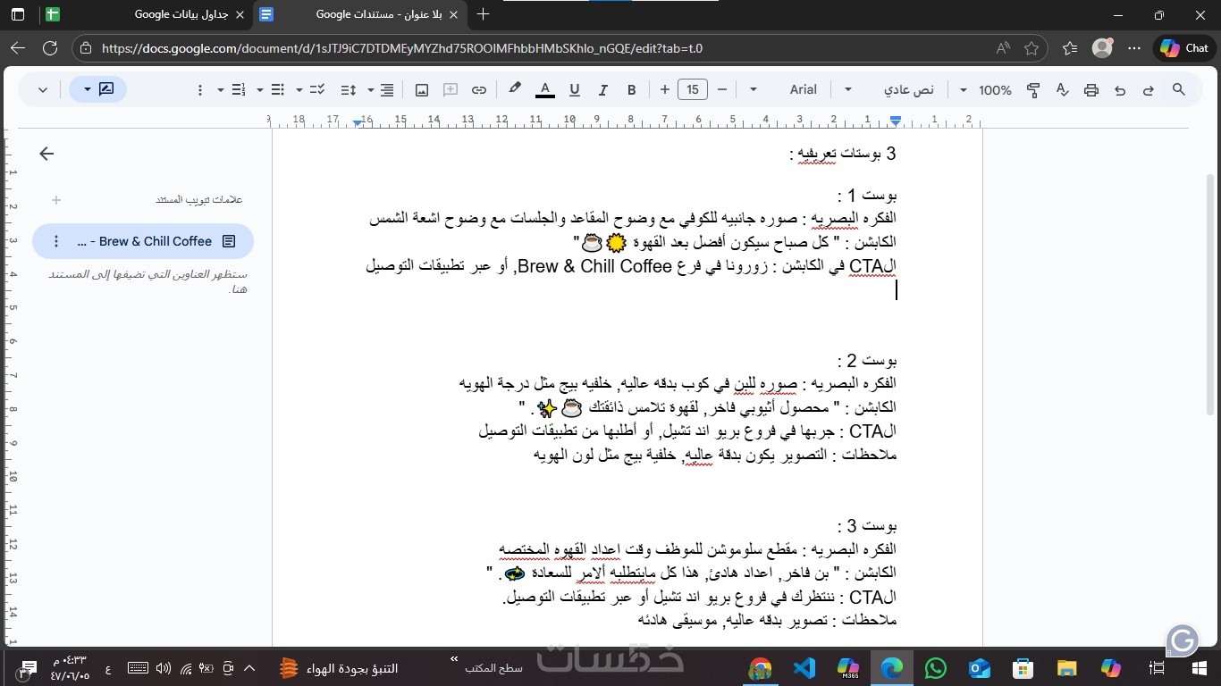Open File Explorer from the taskbar
Viewport: 1221px width, 686px height.
(x=1067, y=667)
